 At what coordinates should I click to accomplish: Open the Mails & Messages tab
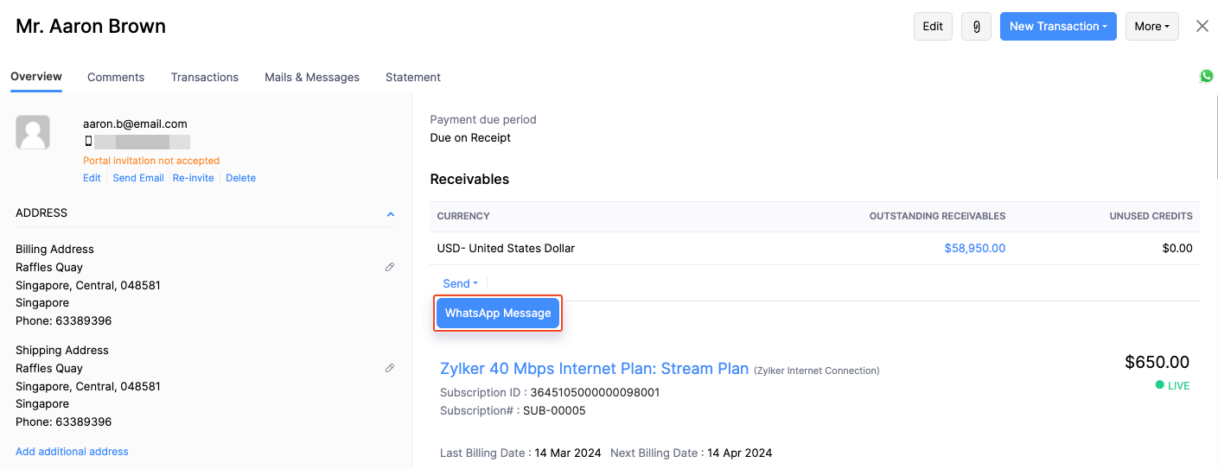[312, 77]
